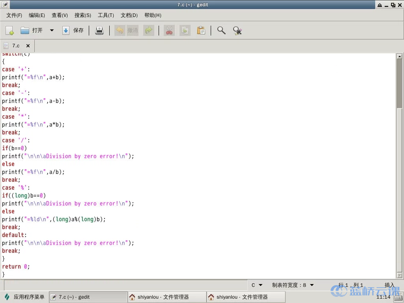Close the 7.c document tab
Screen dimensions: 404x303
pyautogui.click(x=28, y=46)
